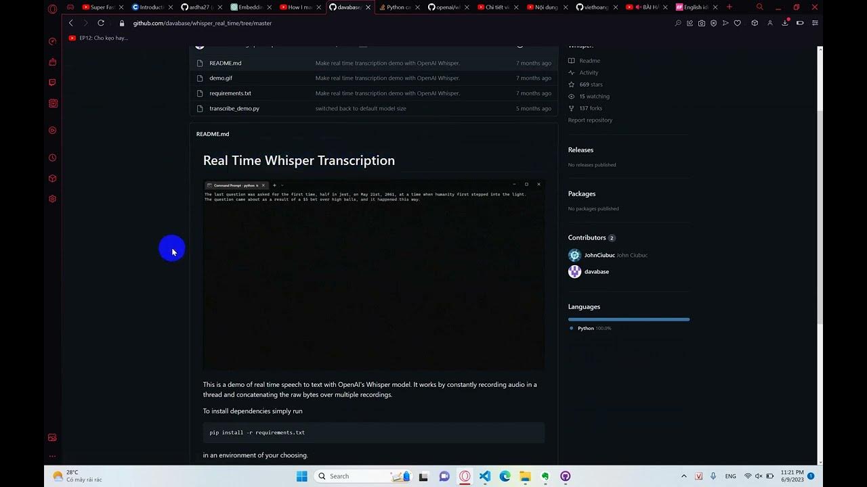867x487 pixels.
Task: Open Twitch panel in sidebar
Action: click(x=53, y=83)
